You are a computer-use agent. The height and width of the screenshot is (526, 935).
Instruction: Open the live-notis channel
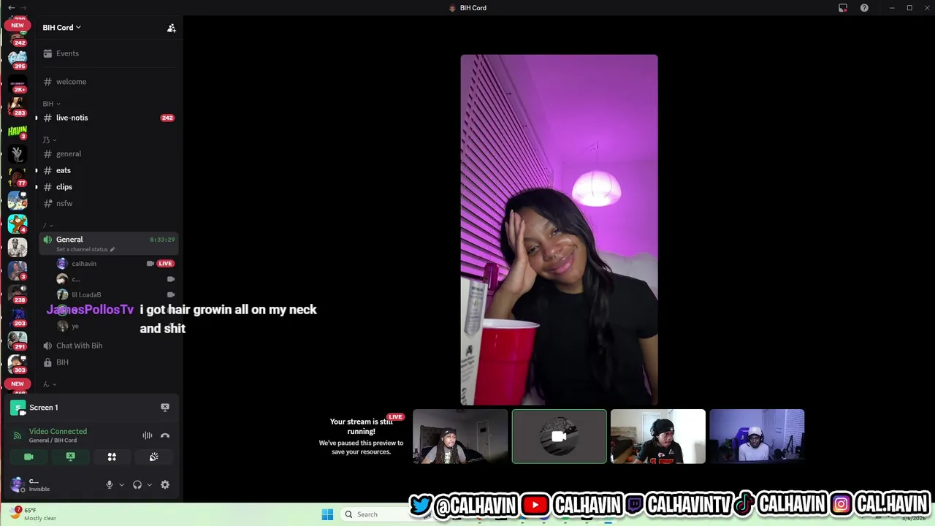pos(108,118)
